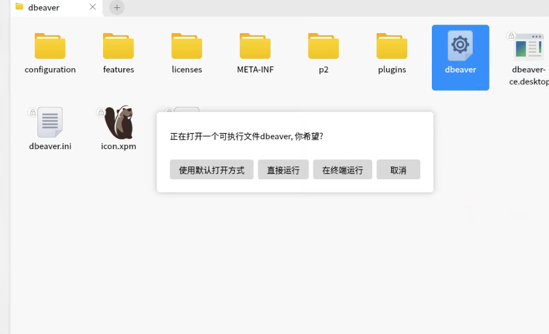Select the icon.xpm beaver image
Screen dimensions: 549x334
point(118,122)
